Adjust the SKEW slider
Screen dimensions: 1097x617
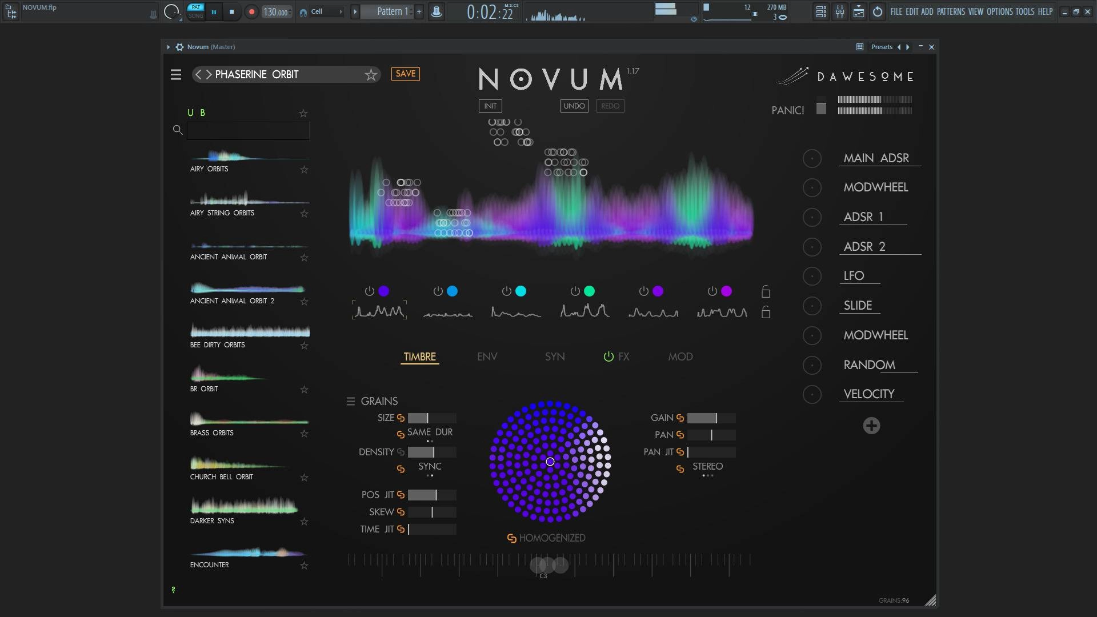click(432, 512)
